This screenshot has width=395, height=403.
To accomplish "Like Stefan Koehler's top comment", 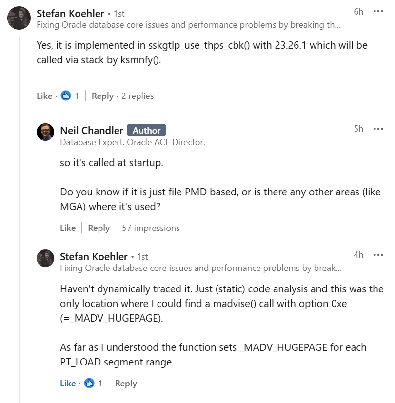I will pos(44,96).
